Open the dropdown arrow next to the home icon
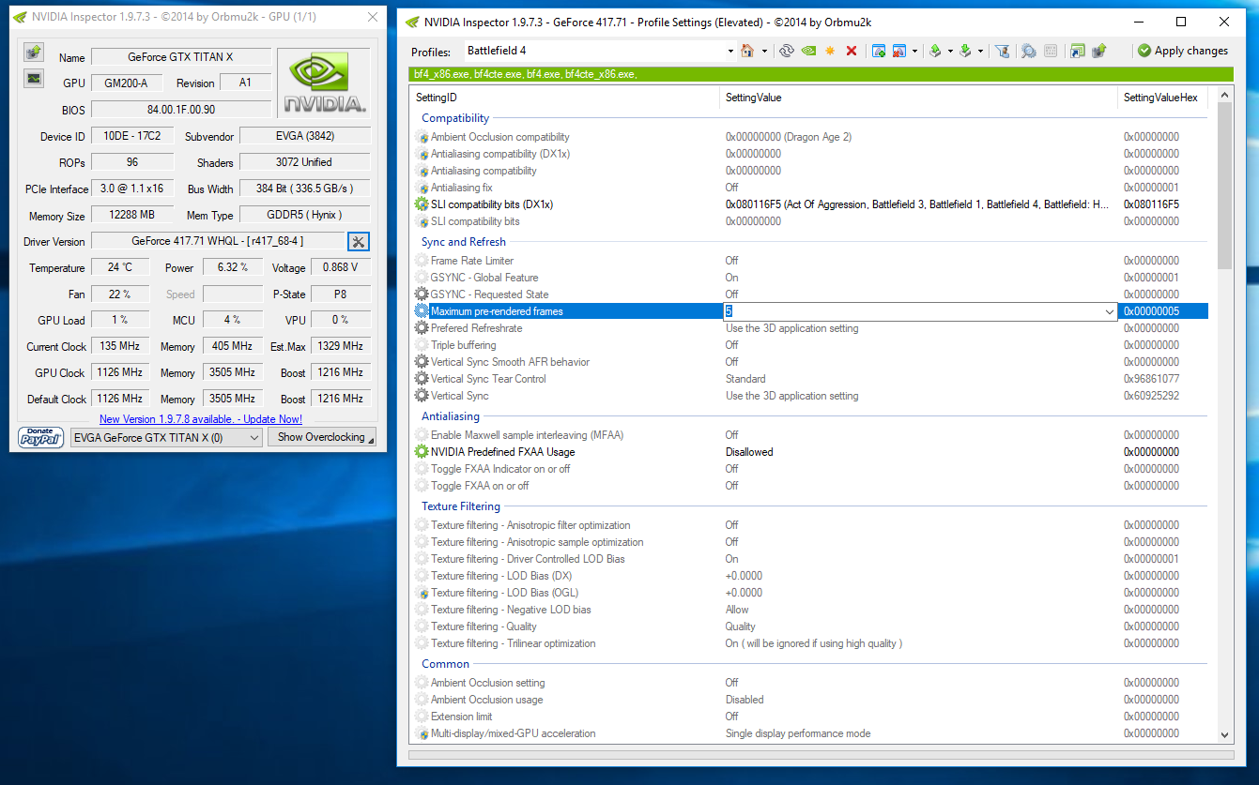 click(764, 51)
